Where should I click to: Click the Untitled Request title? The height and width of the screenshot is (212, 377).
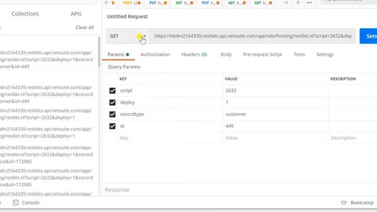(x=127, y=16)
